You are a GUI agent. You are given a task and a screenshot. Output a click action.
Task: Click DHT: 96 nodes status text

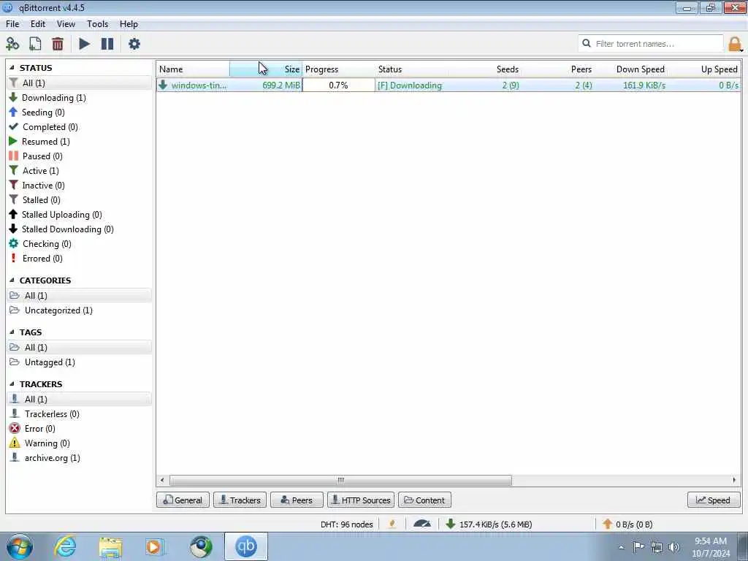pos(347,524)
